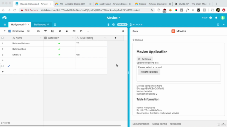Click the address bar URL
Viewport: 227px width, 127px height.
(90, 10)
